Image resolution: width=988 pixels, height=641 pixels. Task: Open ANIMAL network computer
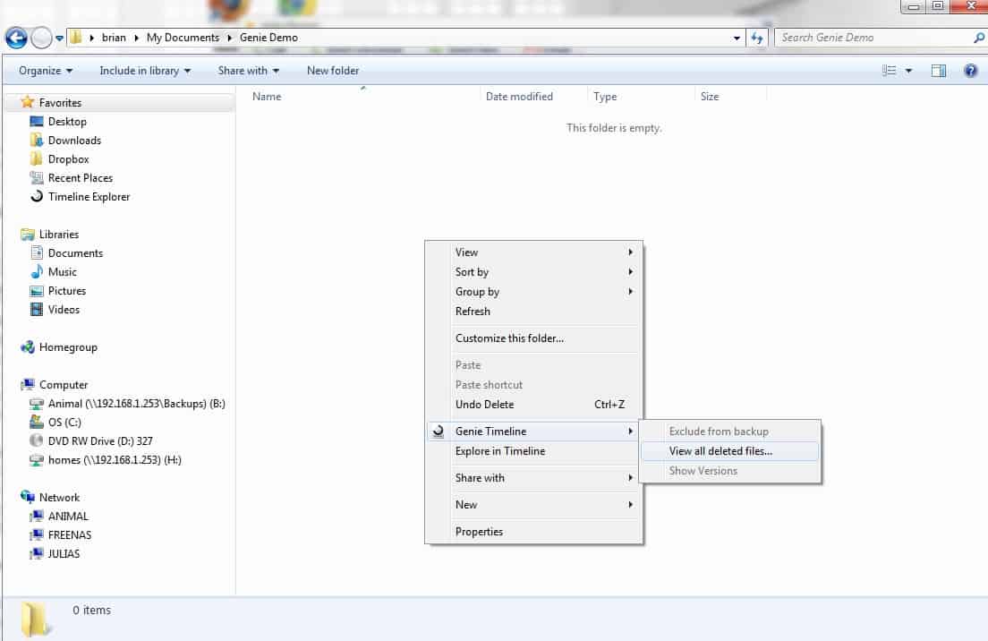point(68,517)
